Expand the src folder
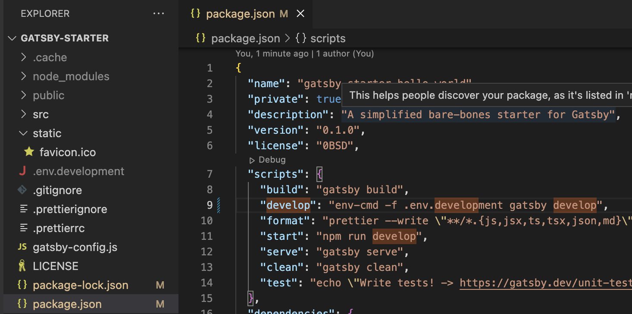The width and height of the screenshot is (632, 314). pyautogui.click(x=23, y=114)
